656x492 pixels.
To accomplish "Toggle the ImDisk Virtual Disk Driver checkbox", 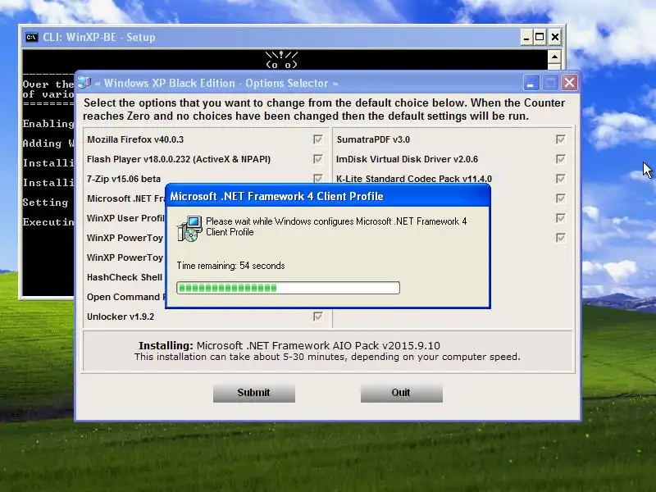I will point(561,159).
